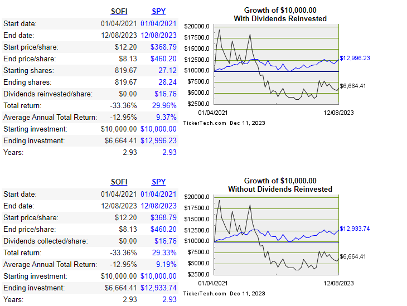Image resolution: width=407 pixels, height=306 pixels.
Task: Open the SPY link in the bottom table
Action: point(158,182)
